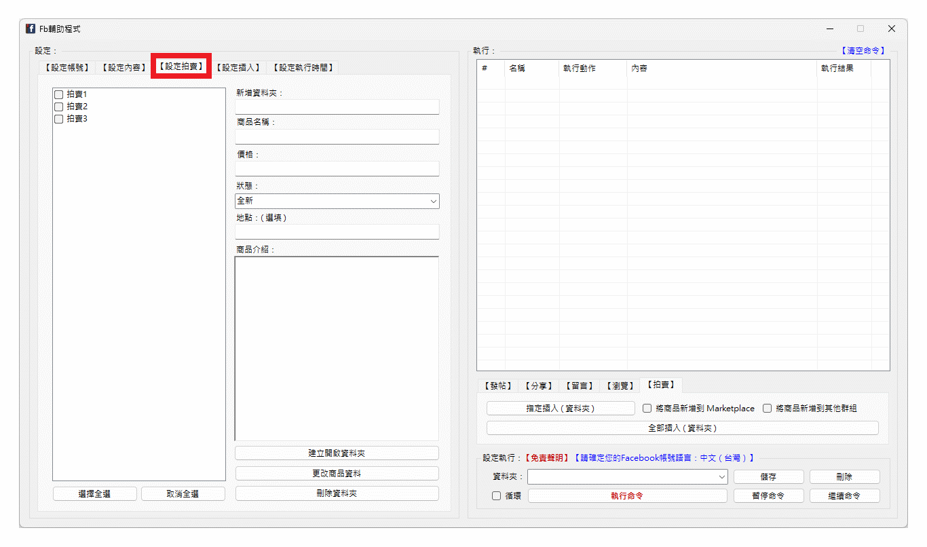Click the 取消全選 deselect-all button

[182, 493]
